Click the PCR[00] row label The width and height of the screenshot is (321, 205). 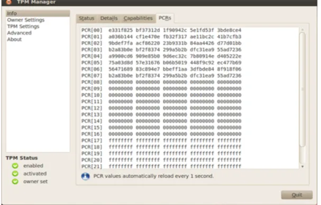(x=91, y=30)
